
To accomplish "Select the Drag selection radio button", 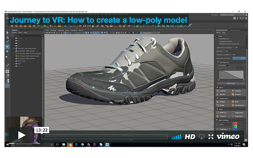I will [217, 36].
